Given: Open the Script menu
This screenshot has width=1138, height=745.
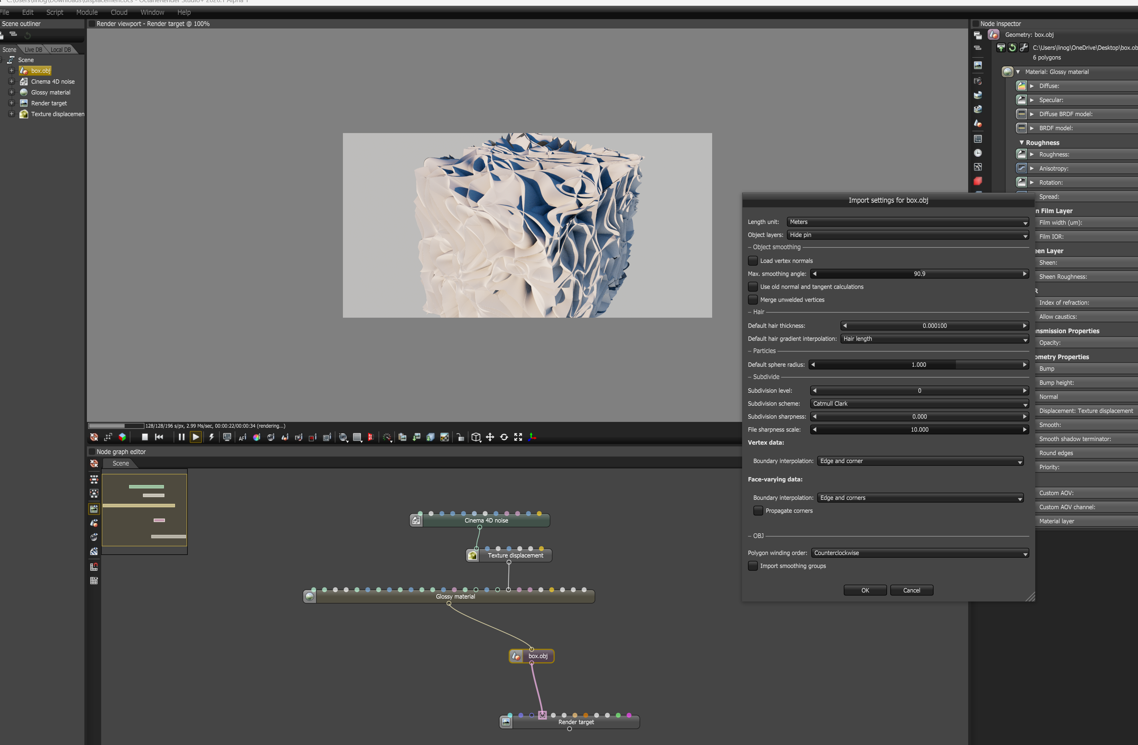Looking at the screenshot, I should coord(54,12).
